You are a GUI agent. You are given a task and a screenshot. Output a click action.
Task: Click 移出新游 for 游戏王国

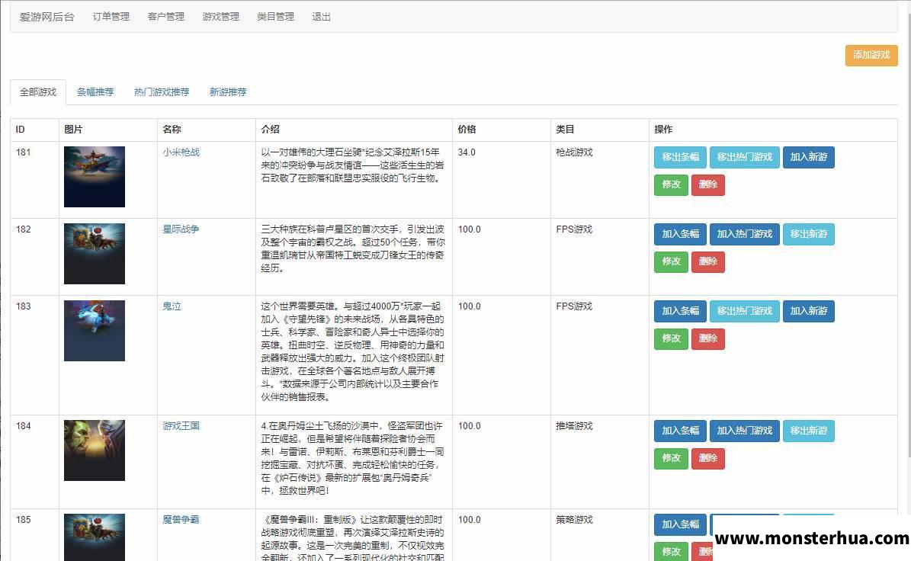coord(808,431)
